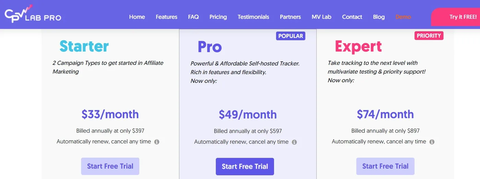Click the CPV Lab Pro logo

[33, 14]
